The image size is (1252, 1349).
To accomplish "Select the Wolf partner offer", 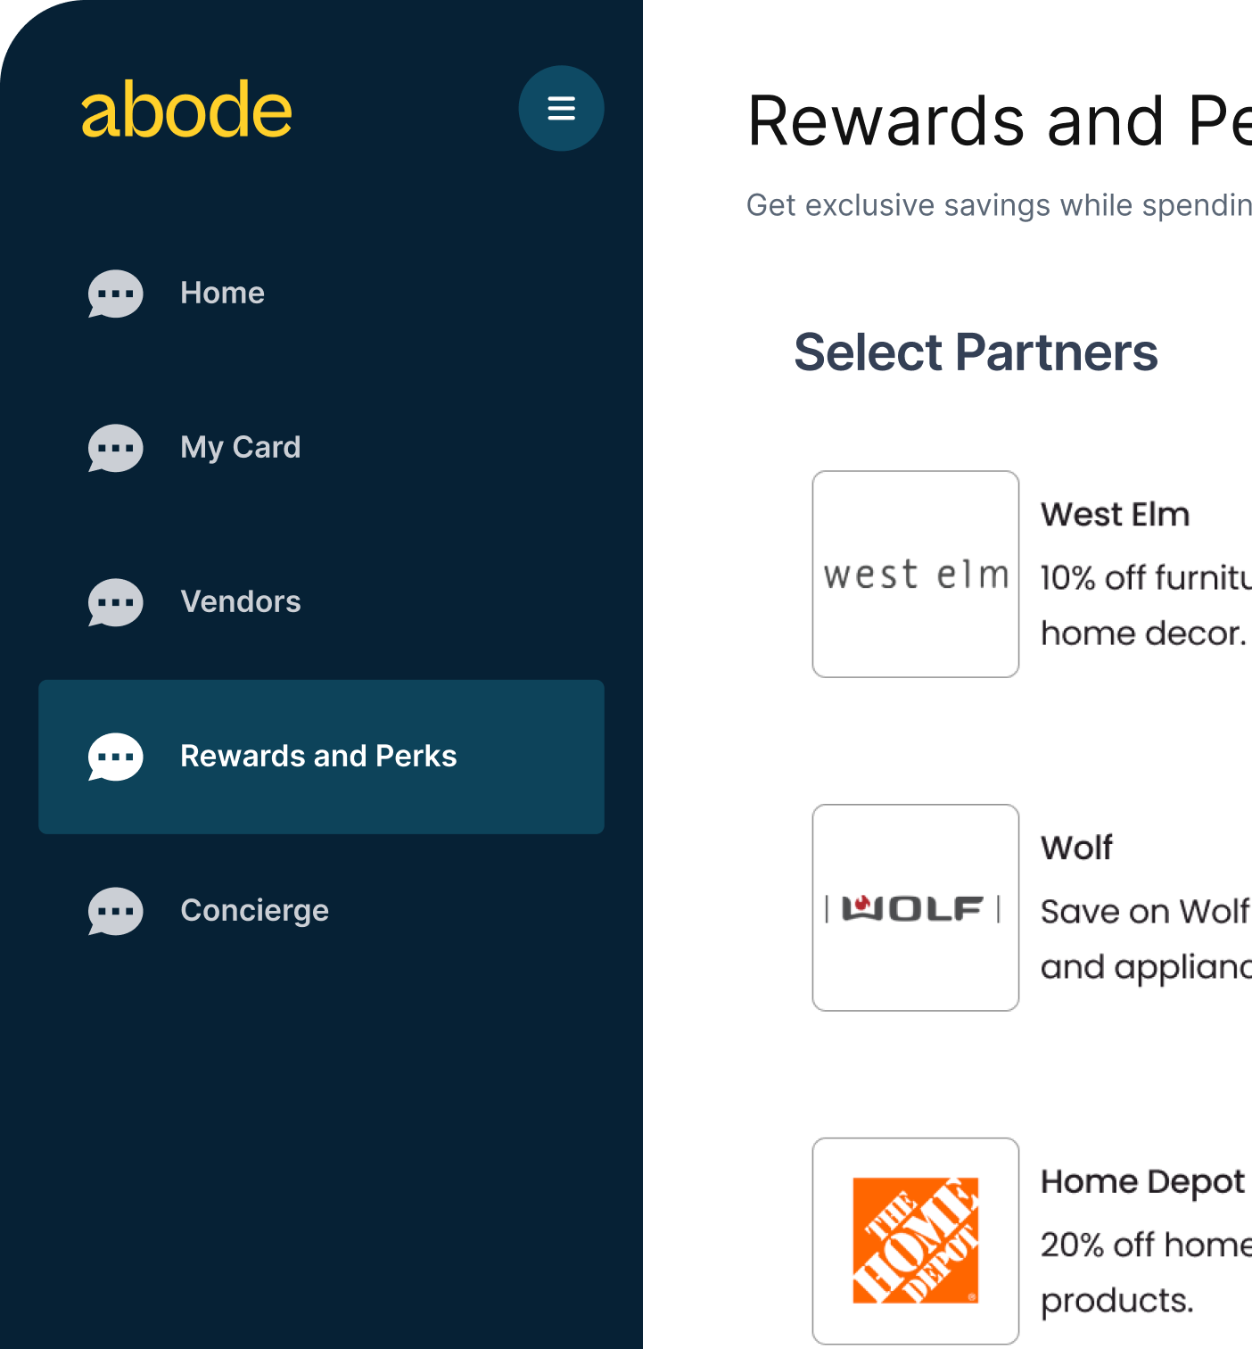I will [x=1025, y=906].
